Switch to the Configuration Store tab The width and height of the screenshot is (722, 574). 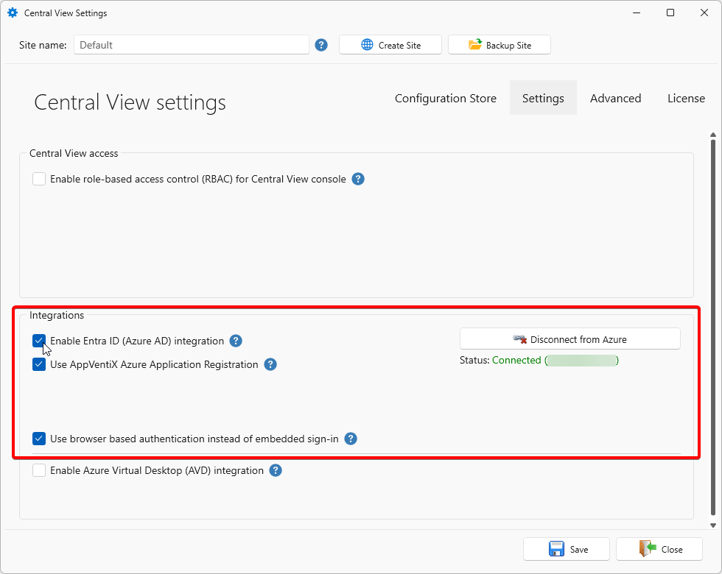445,98
